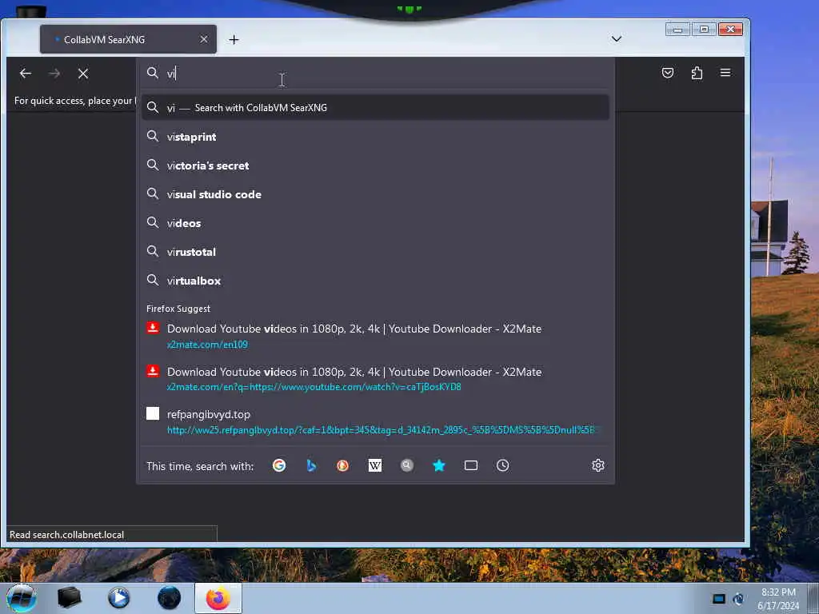Stop loading the page with X button

[x=83, y=74]
